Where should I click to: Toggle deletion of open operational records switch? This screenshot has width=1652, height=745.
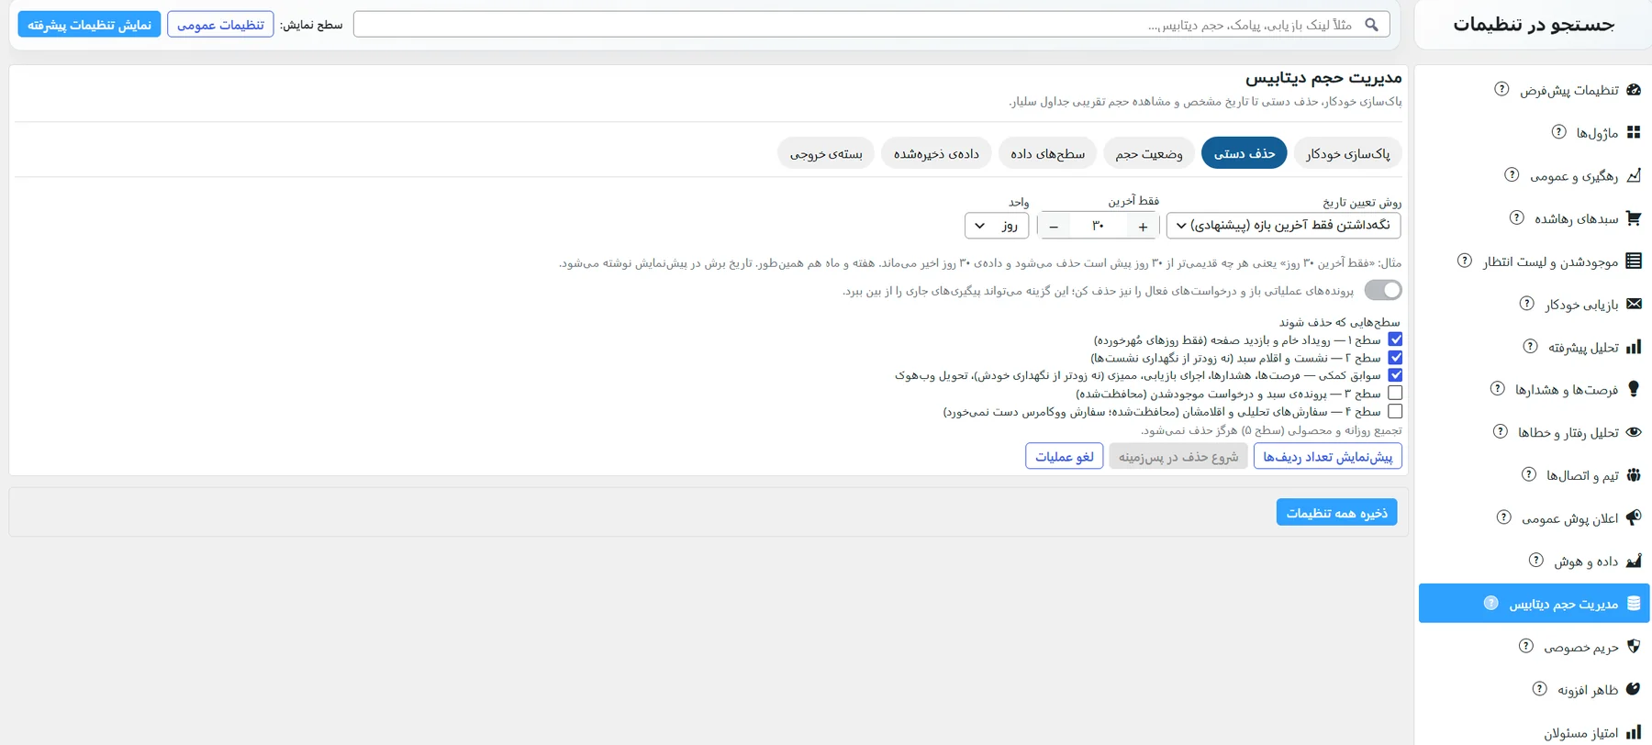tap(1383, 290)
